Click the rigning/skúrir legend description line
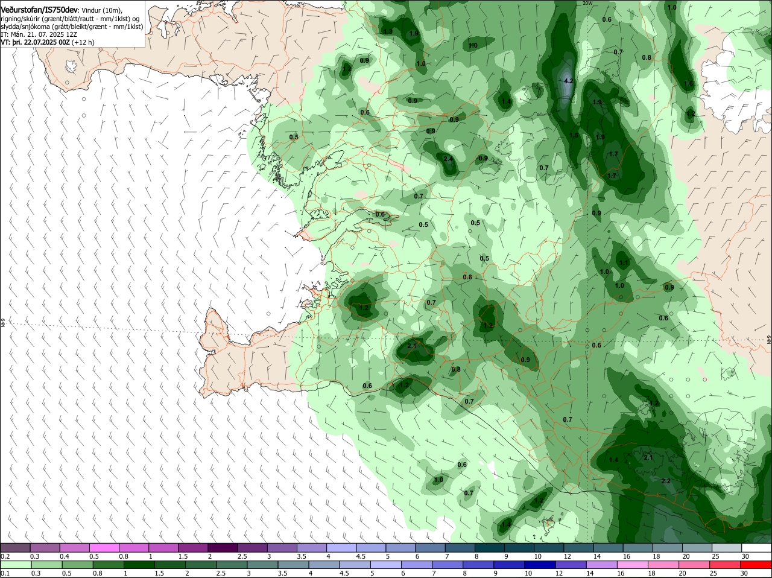Screen dimensions: 772x578 point(70,19)
